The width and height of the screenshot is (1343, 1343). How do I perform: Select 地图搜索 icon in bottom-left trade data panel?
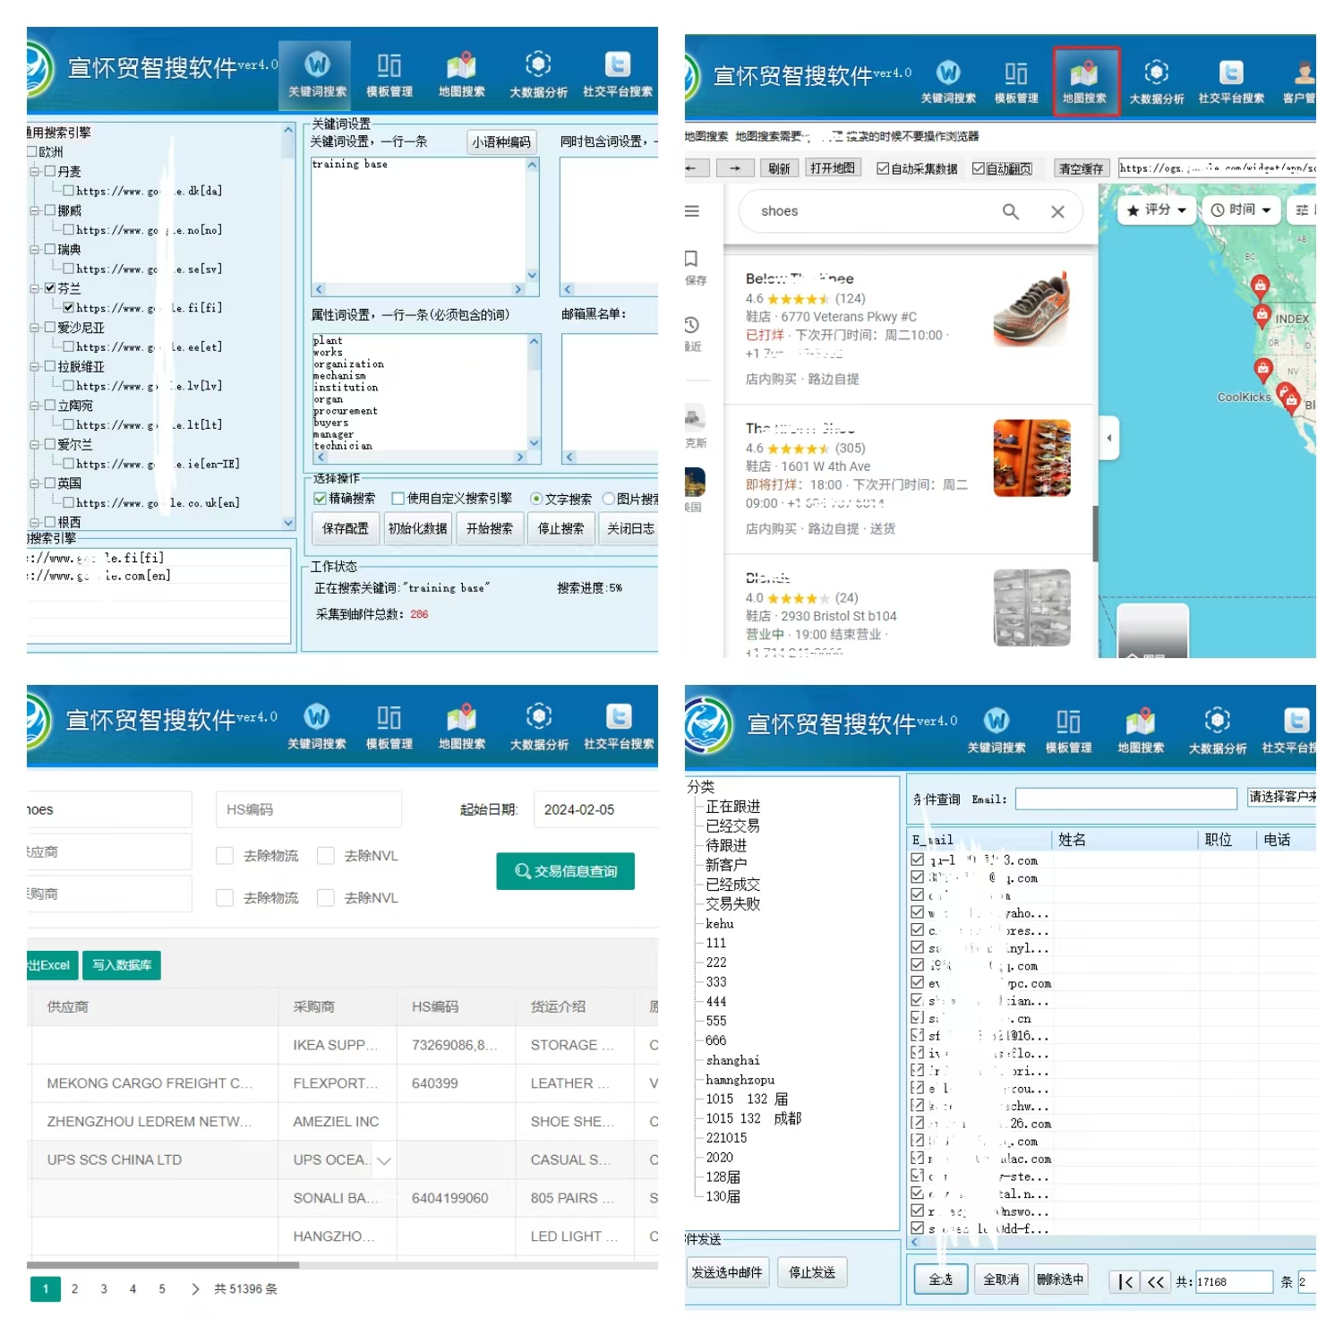pos(461,725)
